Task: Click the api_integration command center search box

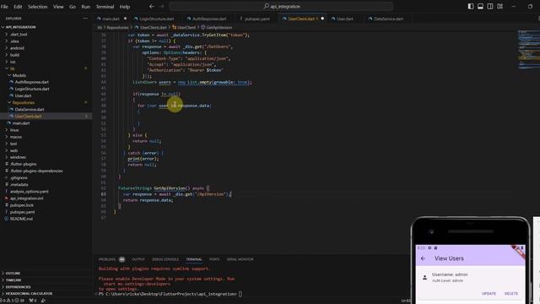Action: click(x=281, y=6)
